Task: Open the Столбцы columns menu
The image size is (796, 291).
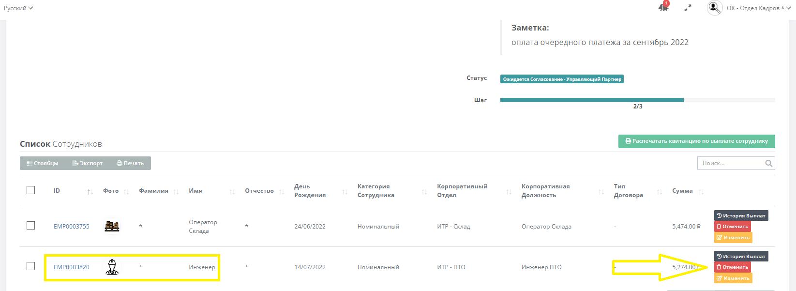Action: [x=43, y=163]
